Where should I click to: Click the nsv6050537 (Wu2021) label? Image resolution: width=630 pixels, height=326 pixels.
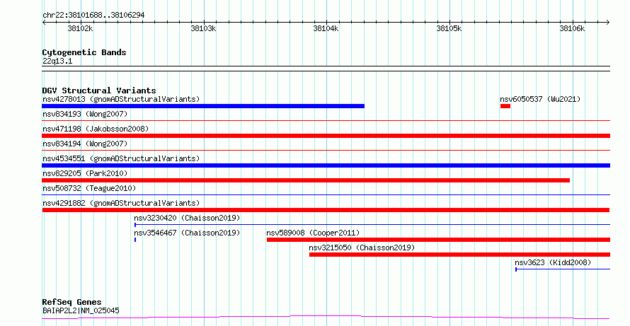click(540, 99)
